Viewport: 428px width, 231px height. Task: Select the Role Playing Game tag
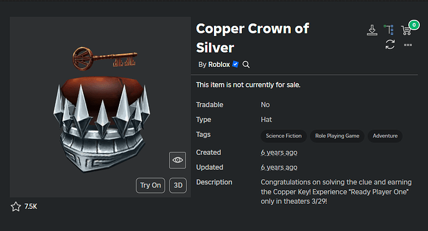tap(337, 136)
